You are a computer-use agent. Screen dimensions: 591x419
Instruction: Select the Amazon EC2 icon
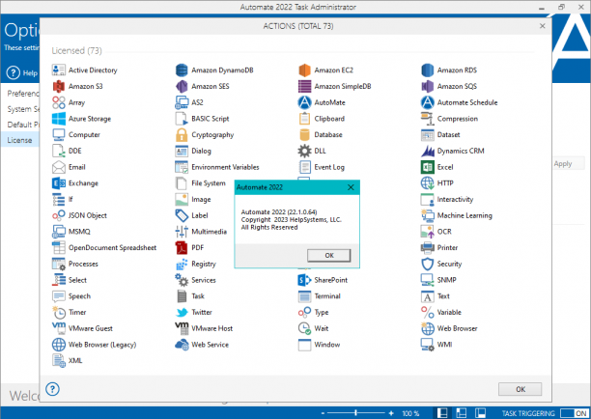click(304, 70)
